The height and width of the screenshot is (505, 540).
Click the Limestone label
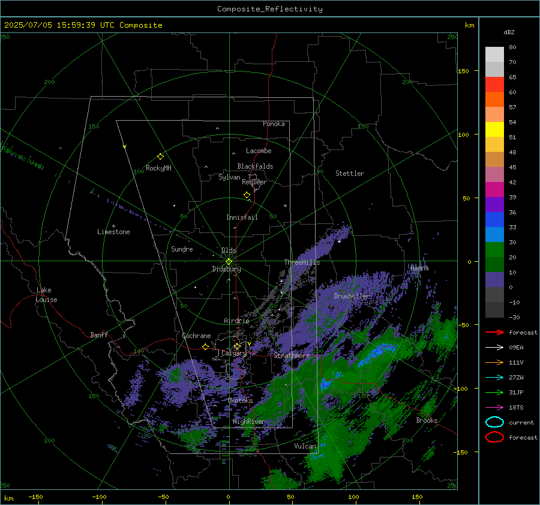[x=113, y=232]
